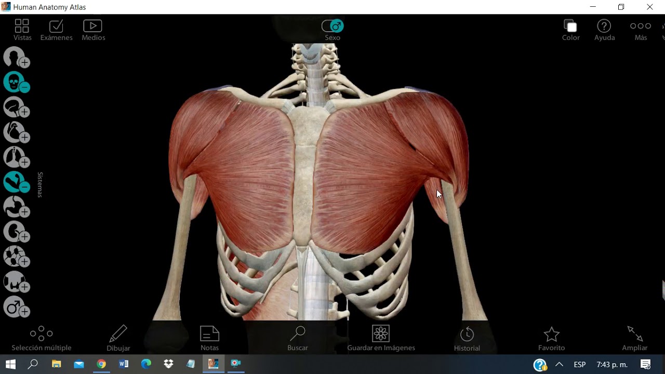Open the Ayuda help menu

[x=604, y=30]
